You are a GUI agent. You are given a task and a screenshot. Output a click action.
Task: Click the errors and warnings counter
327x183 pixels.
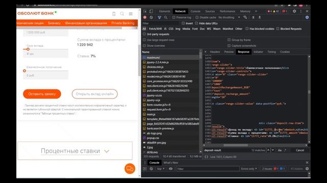tap(273, 11)
